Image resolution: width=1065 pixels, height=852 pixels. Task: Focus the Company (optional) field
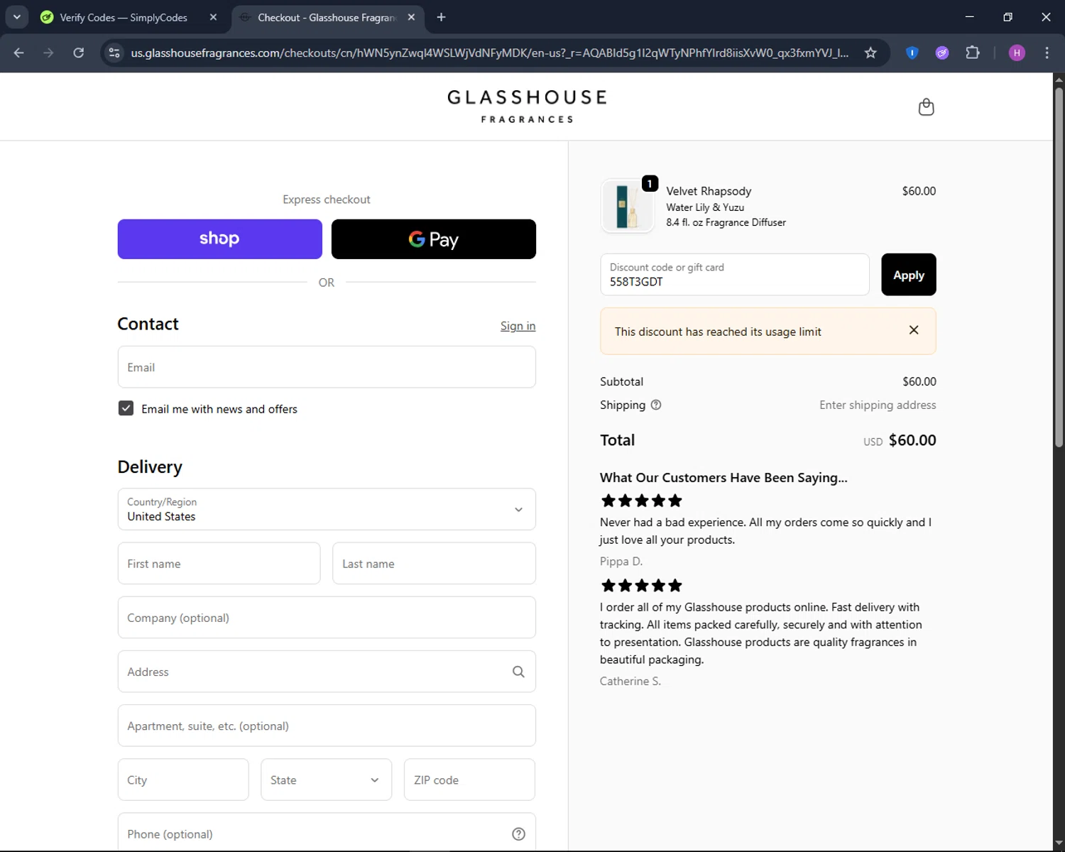coord(327,618)
